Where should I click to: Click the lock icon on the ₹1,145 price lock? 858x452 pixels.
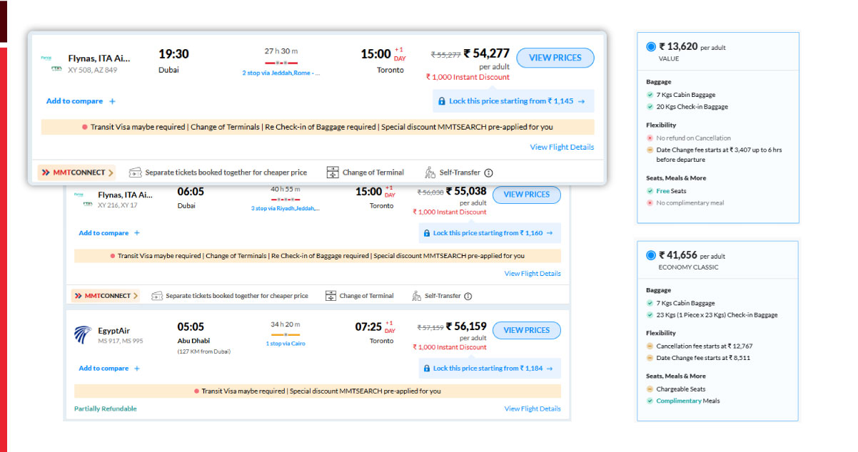coord(442,101)
